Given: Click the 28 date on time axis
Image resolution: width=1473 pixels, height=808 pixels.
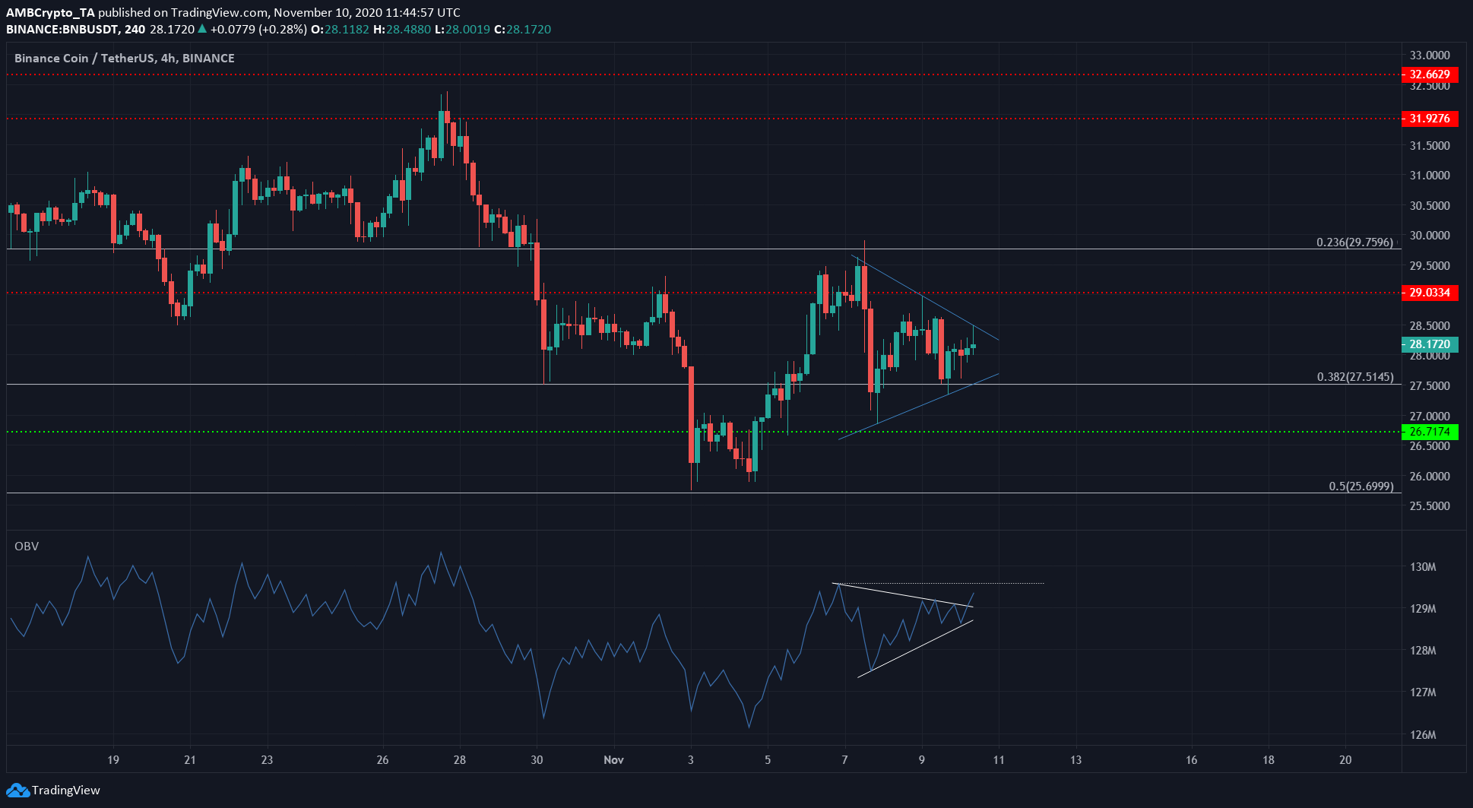Looking at the screenshot, I should (x=460, y=760).
